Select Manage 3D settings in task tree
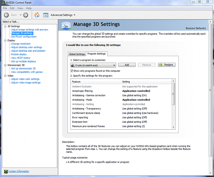The image size is (214, 177). tap(22, 33)
